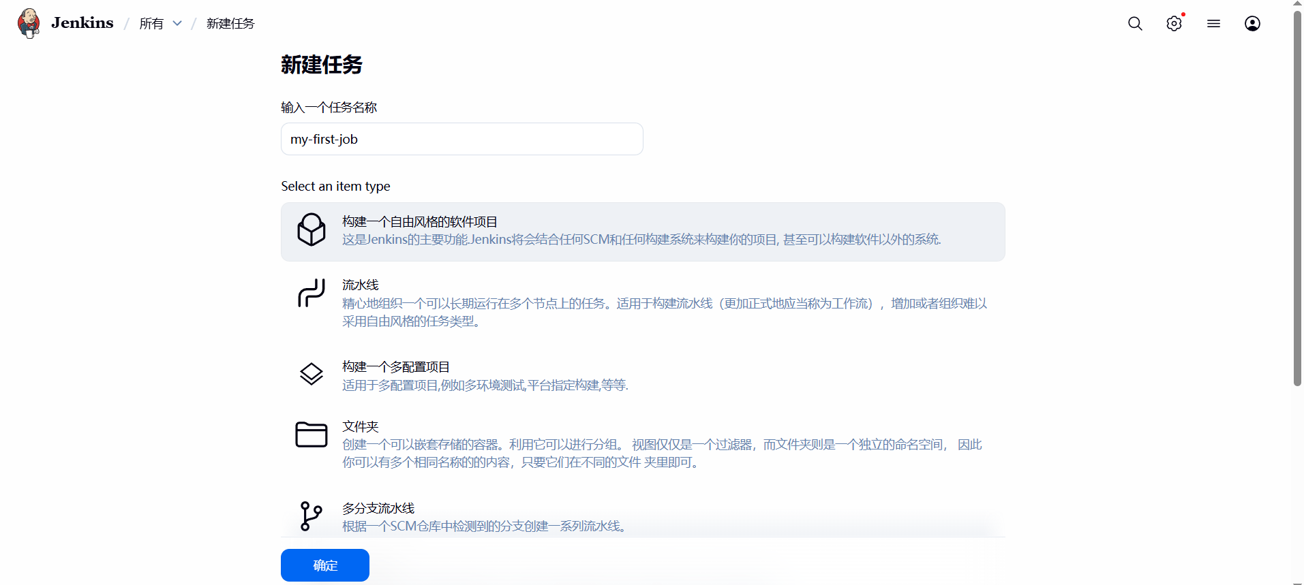Screen dimensions: 1304x585
Task: Choose the 文件夹 item type
Action: point(360,427)
